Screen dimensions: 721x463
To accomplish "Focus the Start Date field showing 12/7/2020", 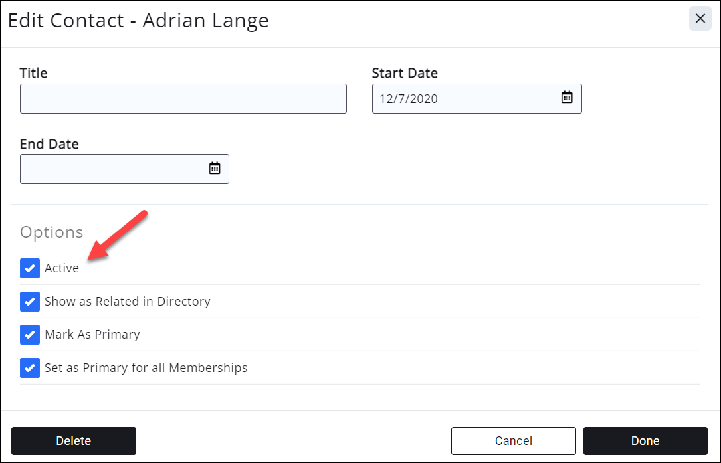I will point(465,98).
